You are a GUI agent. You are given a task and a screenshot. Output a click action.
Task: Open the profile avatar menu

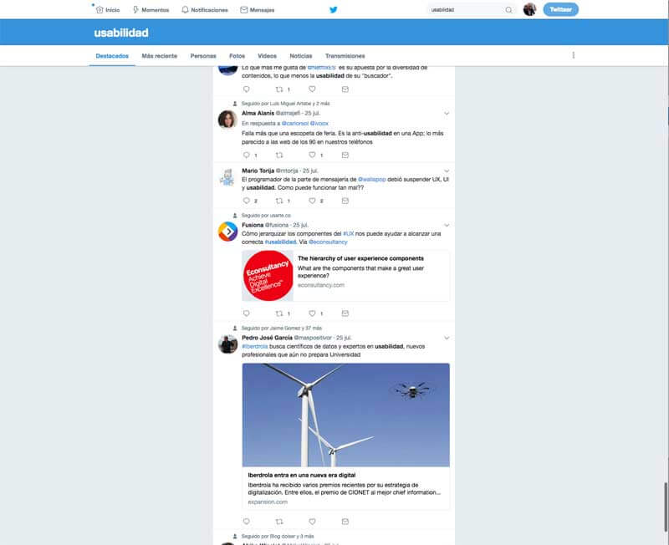[529, 9]
